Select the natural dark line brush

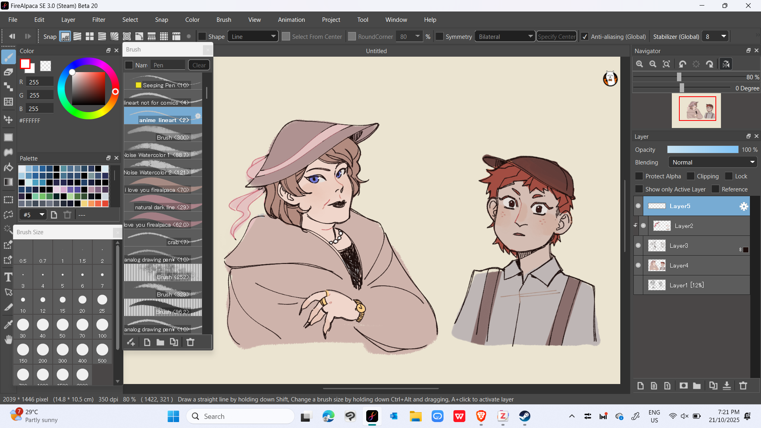click(163, 207)
